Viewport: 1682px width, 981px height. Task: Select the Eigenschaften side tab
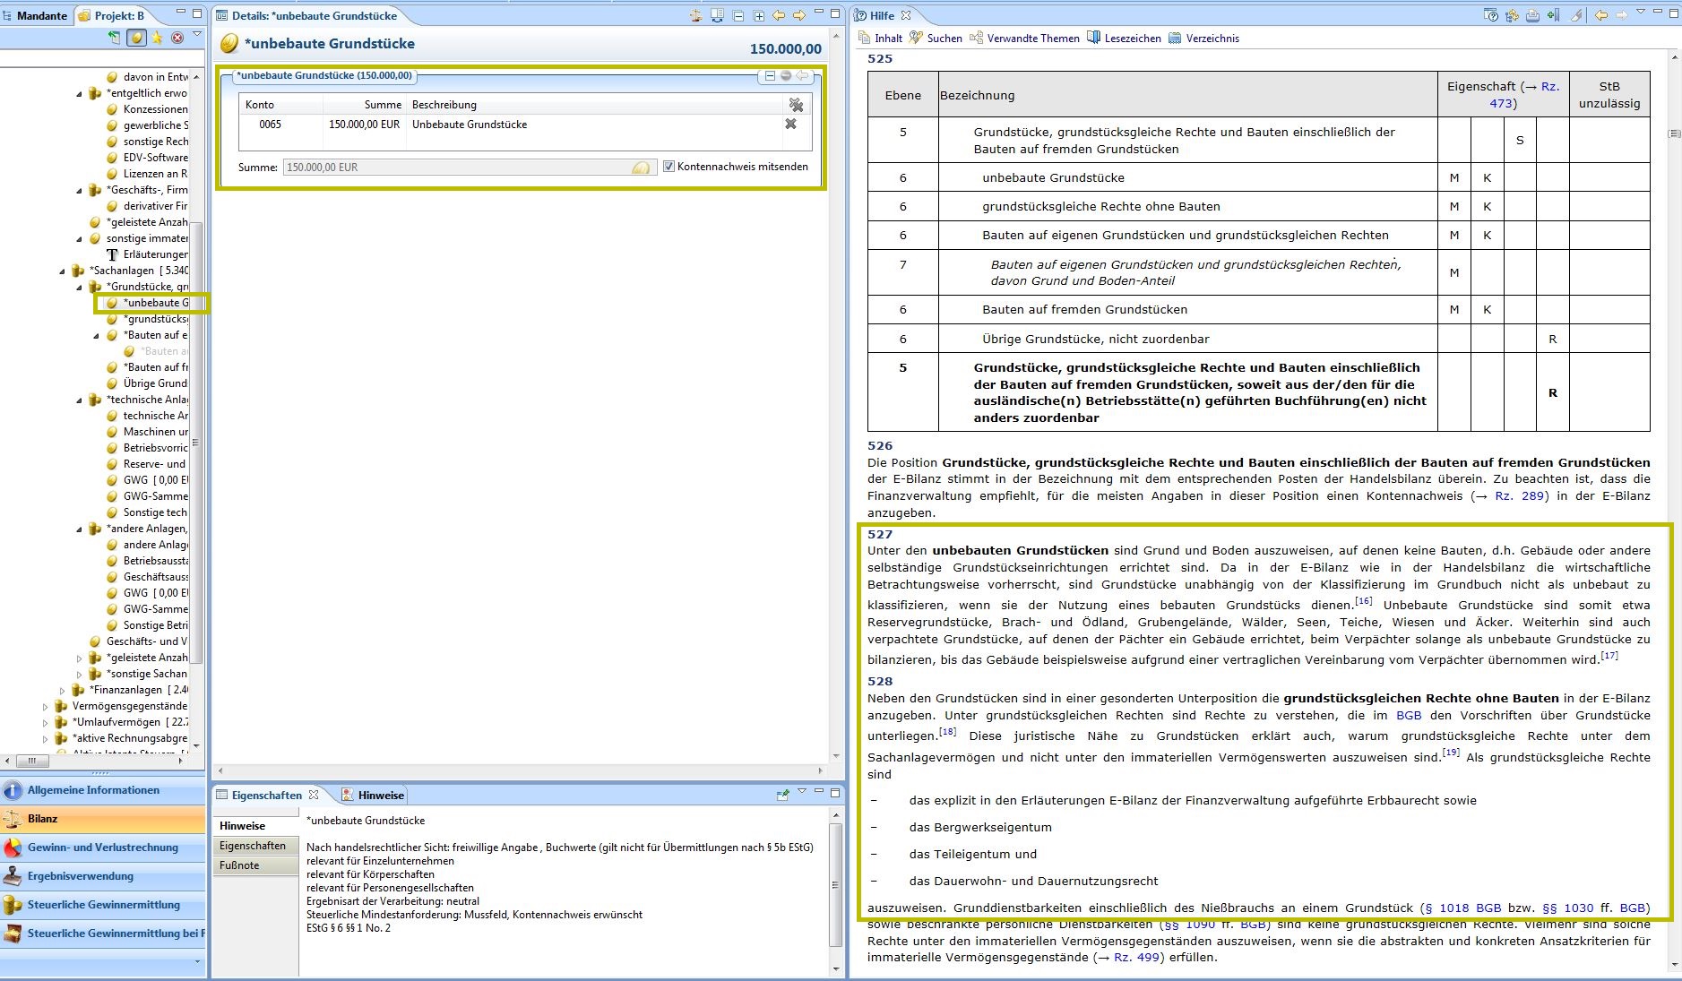pyautogui.click(x=254, y=846)
